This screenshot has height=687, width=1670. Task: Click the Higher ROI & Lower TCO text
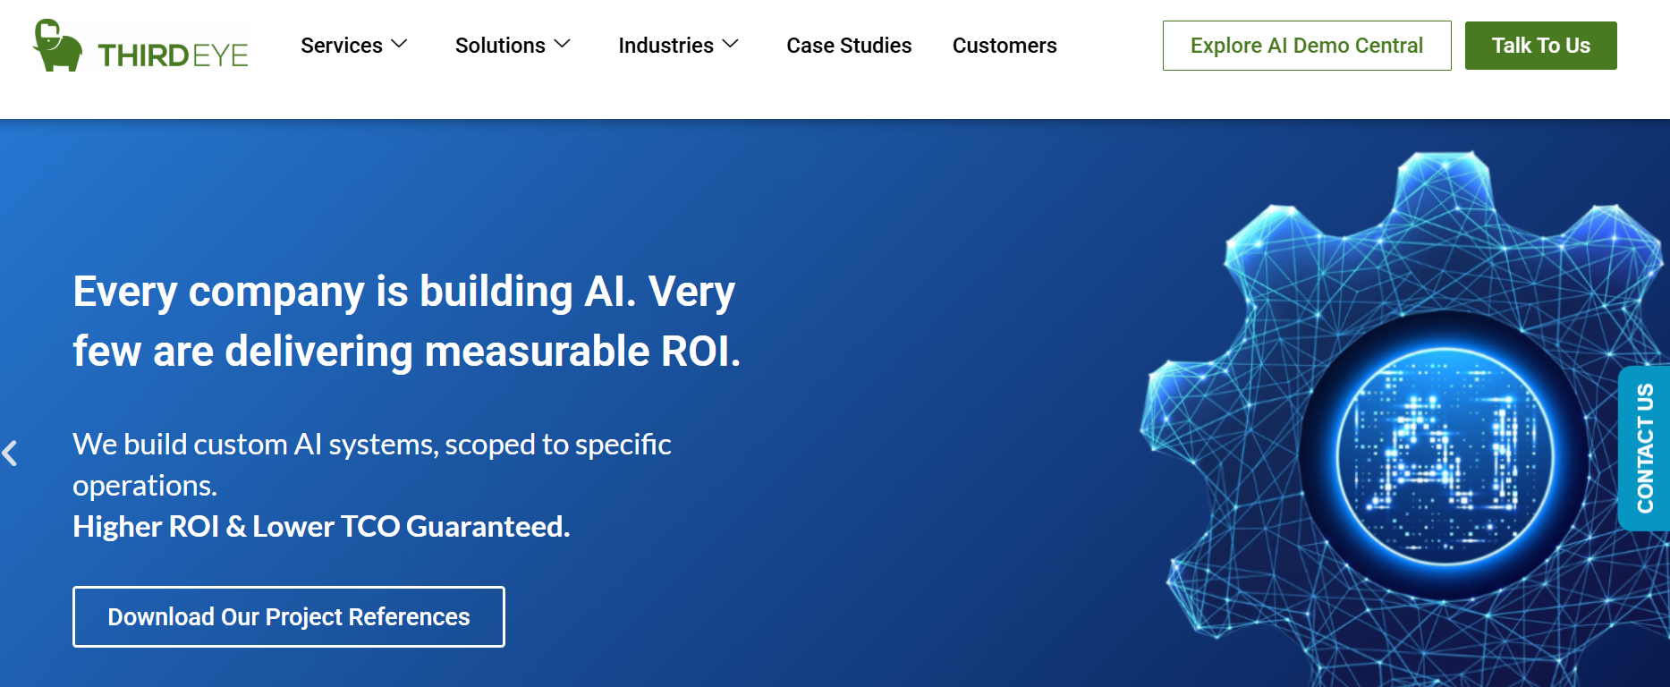coord(321,526)
